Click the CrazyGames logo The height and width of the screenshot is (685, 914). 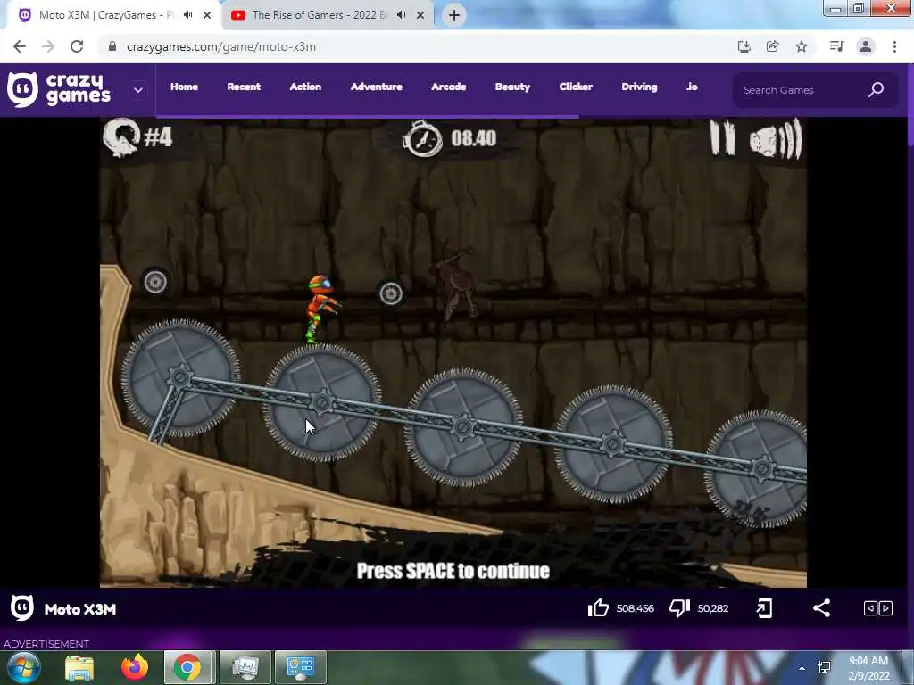click(59, 90)
